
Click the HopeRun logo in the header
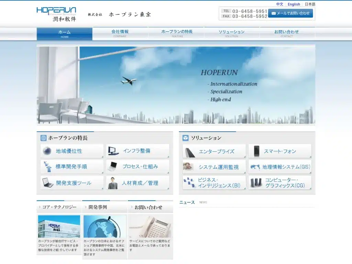coord(56,14)
